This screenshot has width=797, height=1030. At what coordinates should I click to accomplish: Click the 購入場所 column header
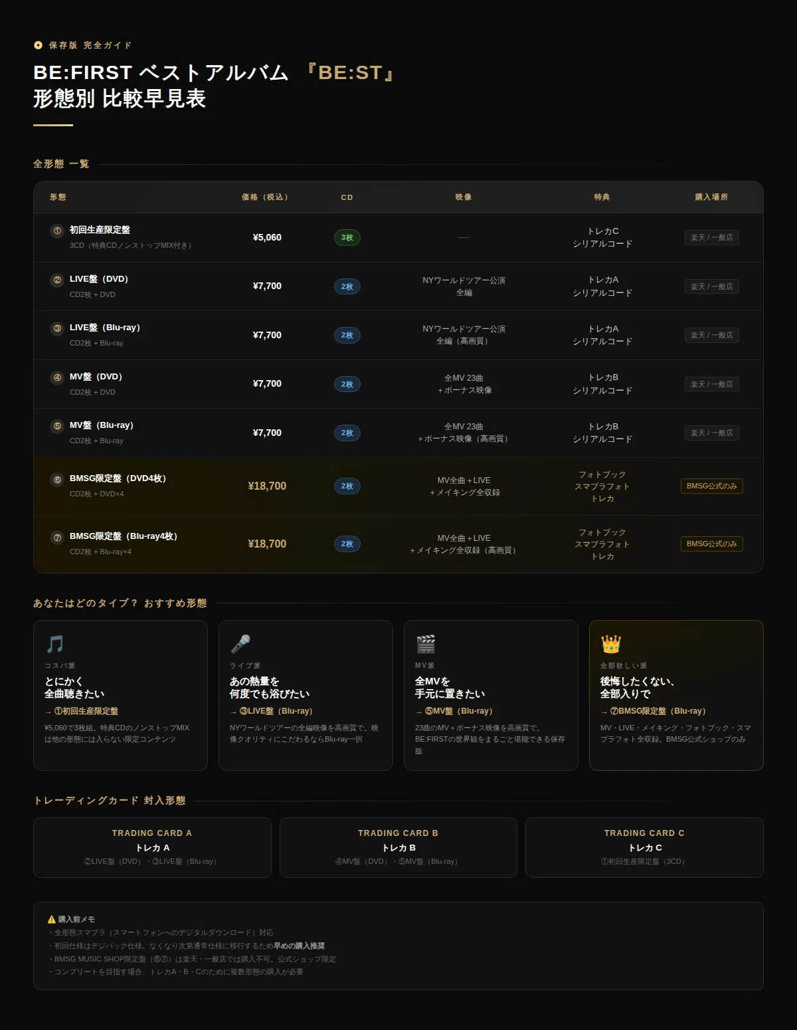tap(711, 197)
